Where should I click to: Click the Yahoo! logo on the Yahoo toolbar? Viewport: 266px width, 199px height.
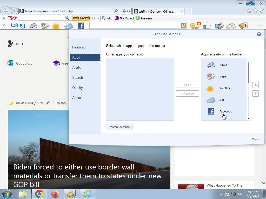[x=12, y=18]
